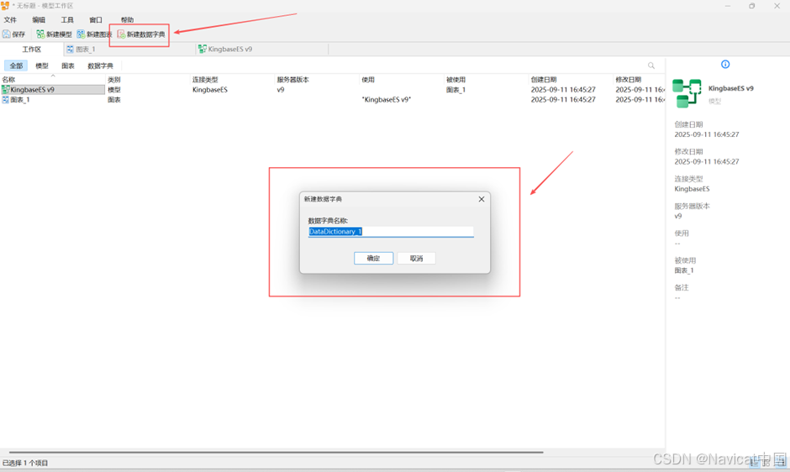Select the 全部 filter
The width and height of the screenshot is (790, 472).
coord(16,66)
